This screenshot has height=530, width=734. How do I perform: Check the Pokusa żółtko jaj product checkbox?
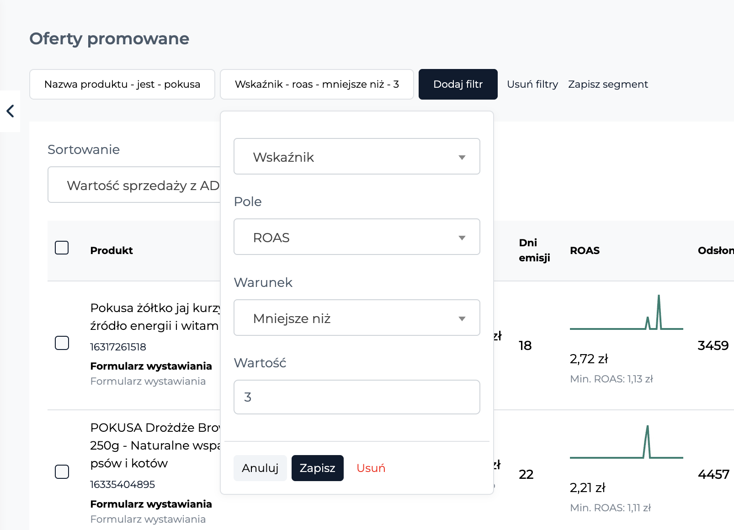(62, 343)
